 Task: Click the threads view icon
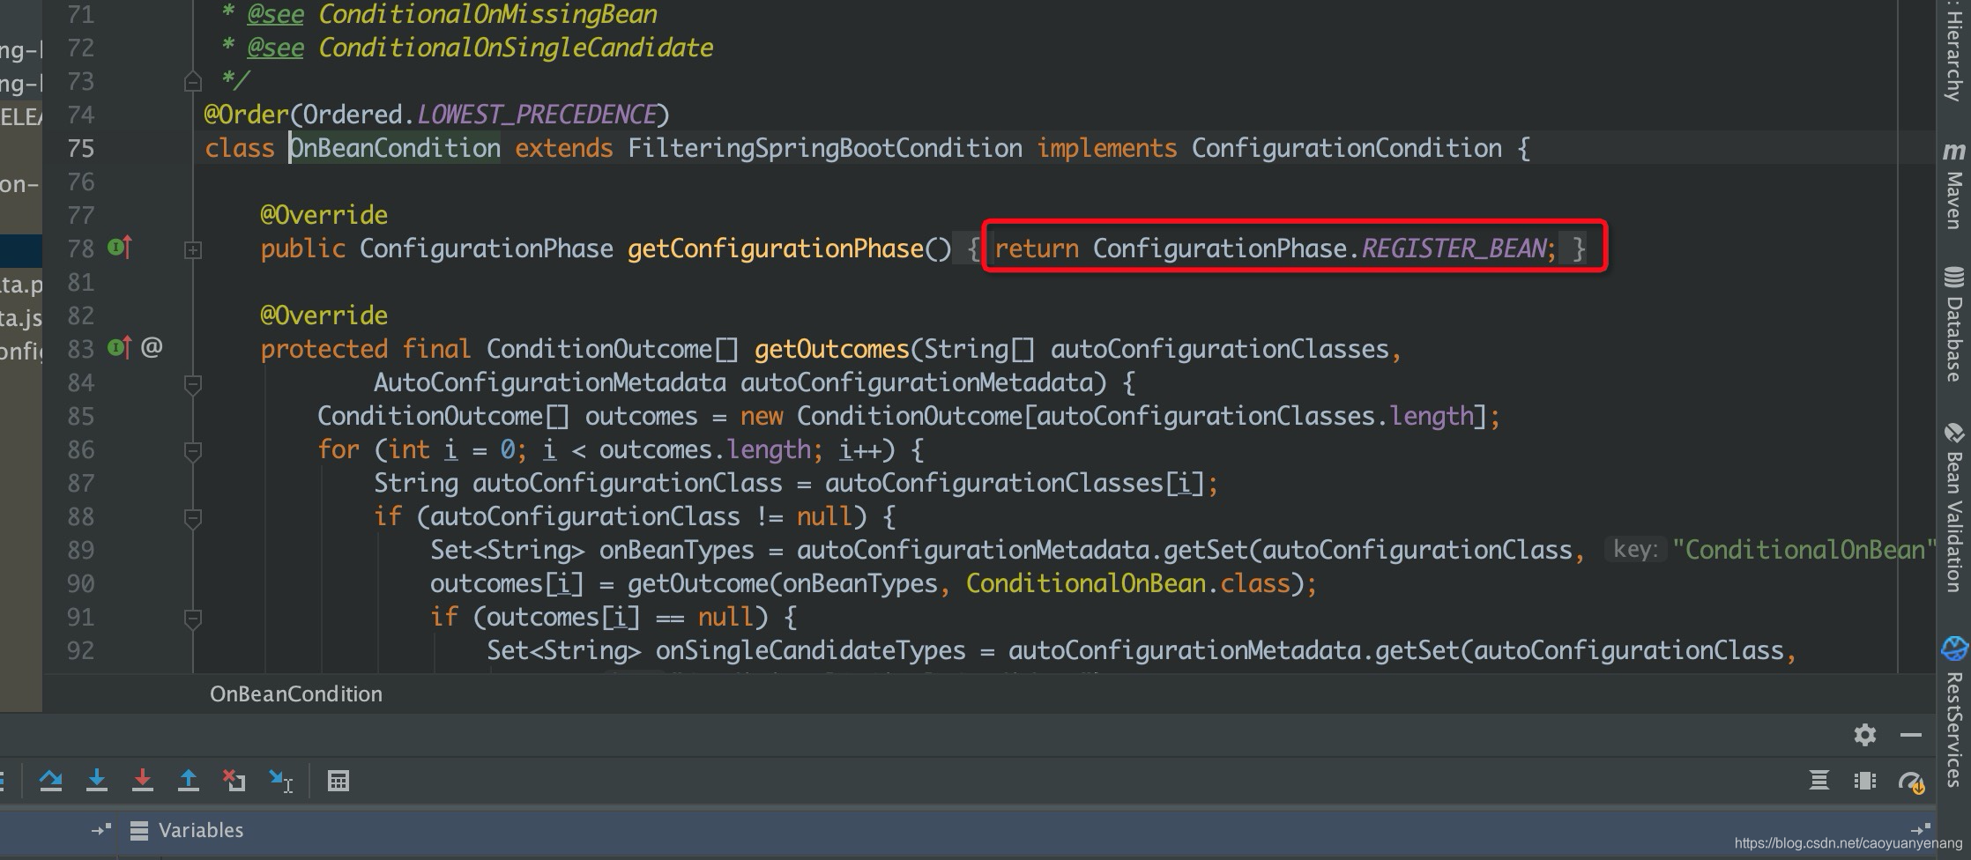(1819, 781)
